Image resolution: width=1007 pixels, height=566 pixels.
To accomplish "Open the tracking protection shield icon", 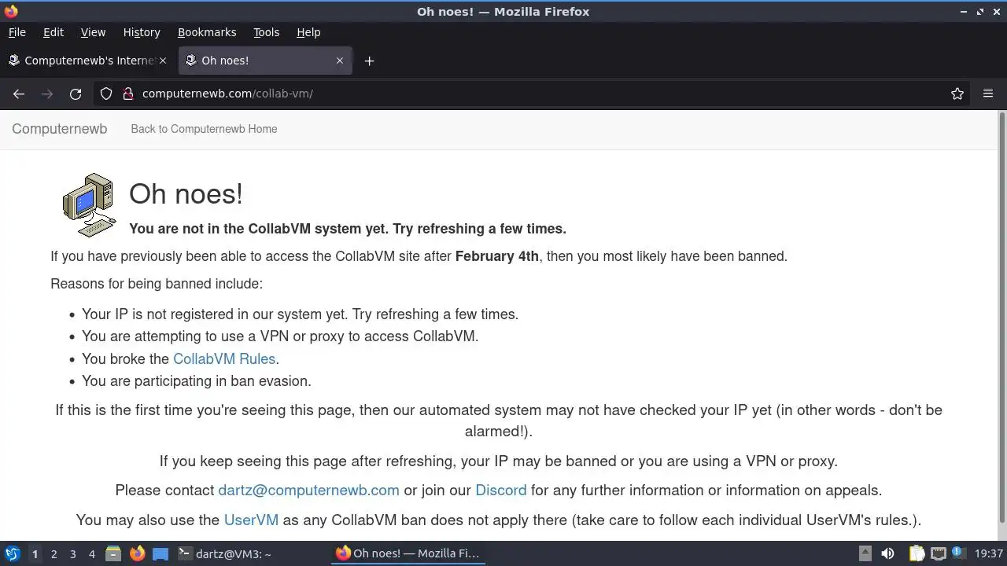I will point(106,94).
